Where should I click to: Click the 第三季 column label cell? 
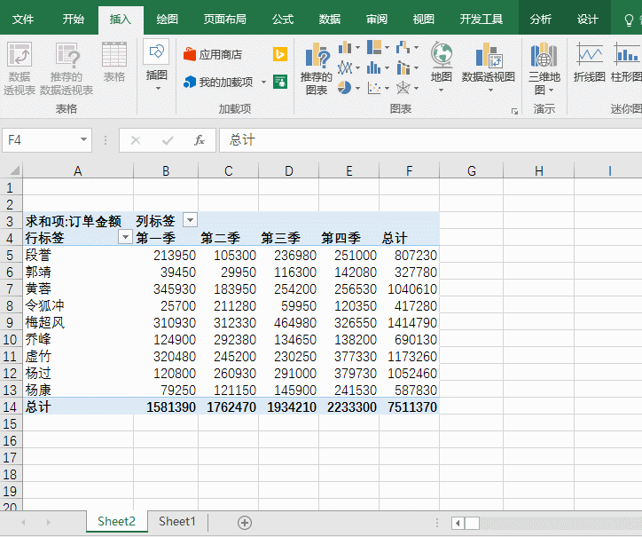289,238
